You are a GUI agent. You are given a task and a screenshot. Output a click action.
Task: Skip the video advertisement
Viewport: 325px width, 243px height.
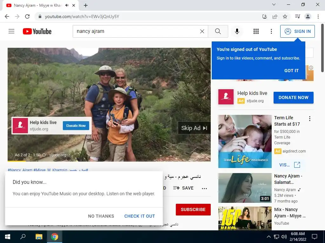point(194,128)
